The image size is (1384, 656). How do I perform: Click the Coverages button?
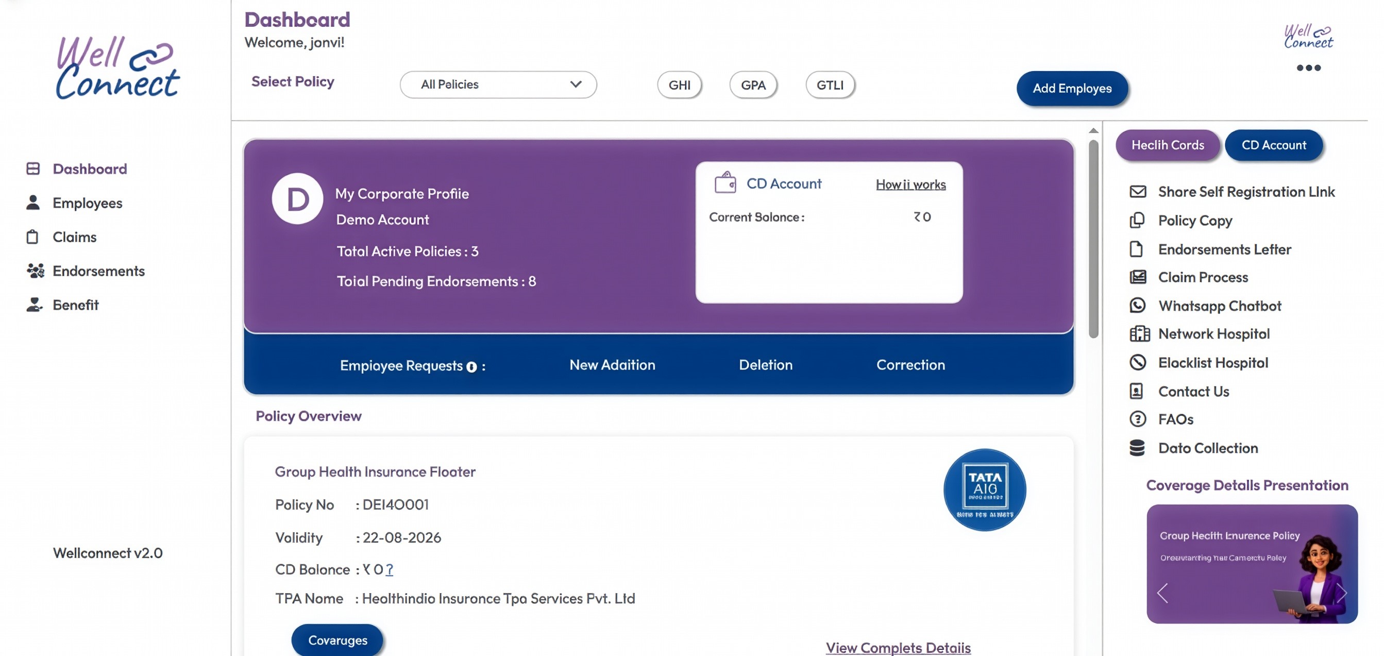click(337, 640)
